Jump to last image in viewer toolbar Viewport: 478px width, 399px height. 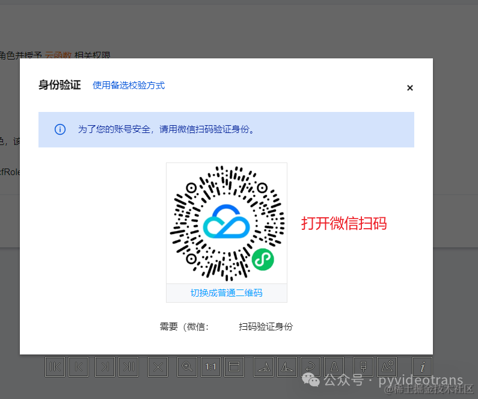tap(129, 367)
